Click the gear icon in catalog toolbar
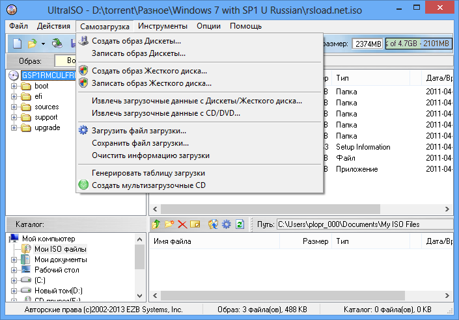Image resolution: width=459 pixels, height=320 pixels. (x=227, y=224)
